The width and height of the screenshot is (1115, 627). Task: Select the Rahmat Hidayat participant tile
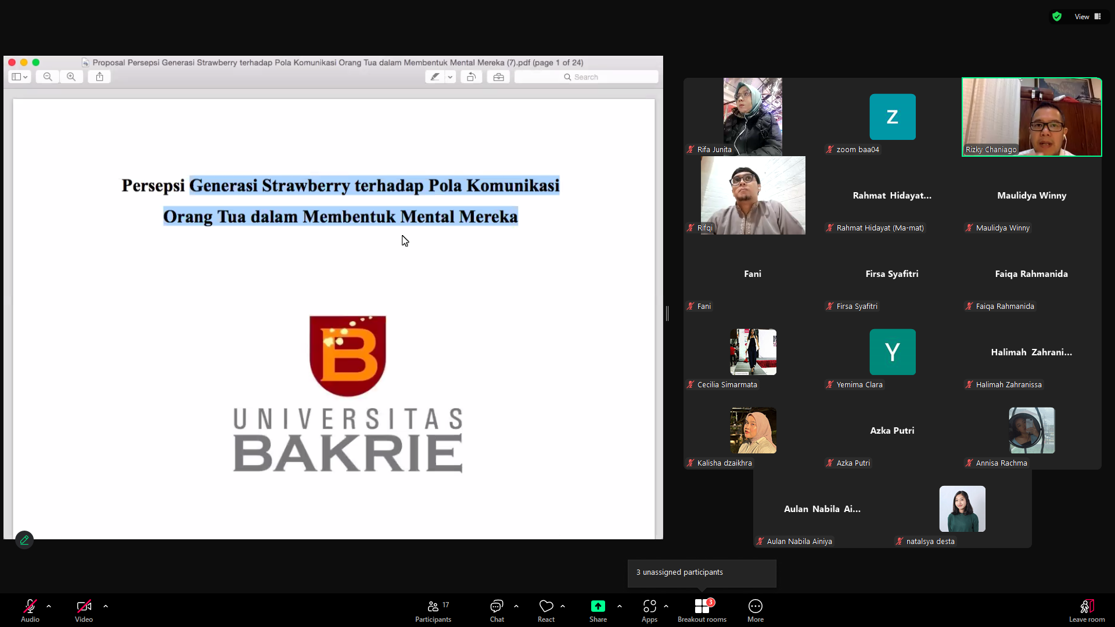(893, 196)
